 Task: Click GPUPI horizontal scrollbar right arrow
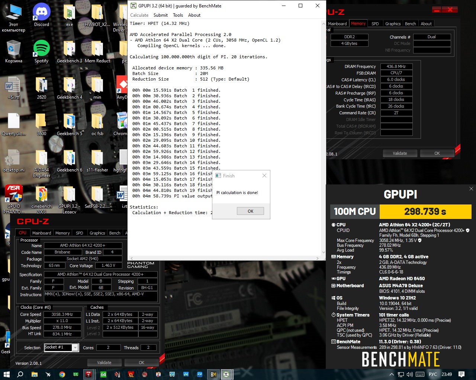click(318, 258)
